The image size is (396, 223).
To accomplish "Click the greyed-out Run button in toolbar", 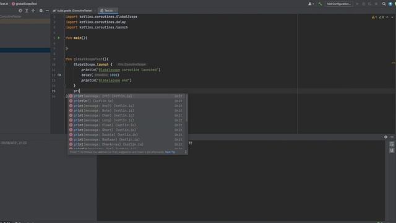I will pos(357,4).
